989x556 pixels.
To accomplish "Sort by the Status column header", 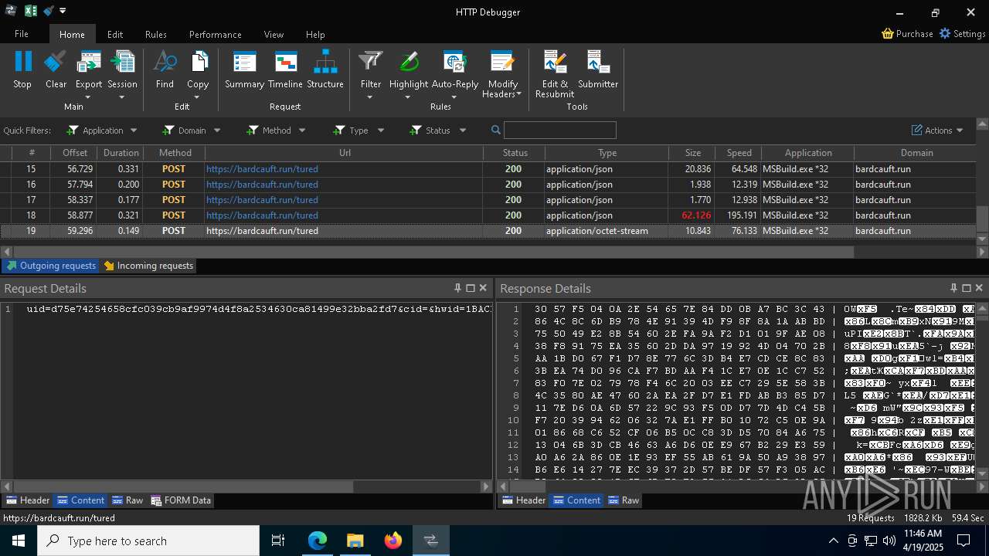I will tap(515, 153).
